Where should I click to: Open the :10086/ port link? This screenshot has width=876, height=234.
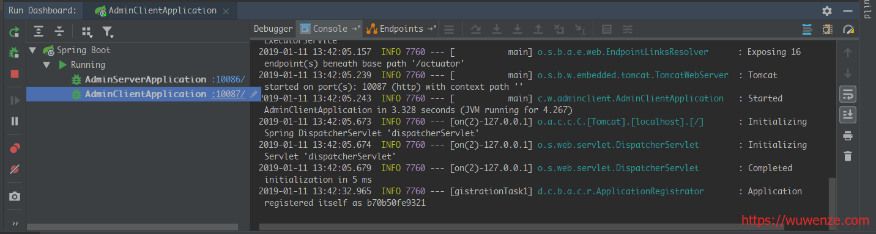(229, 79)
